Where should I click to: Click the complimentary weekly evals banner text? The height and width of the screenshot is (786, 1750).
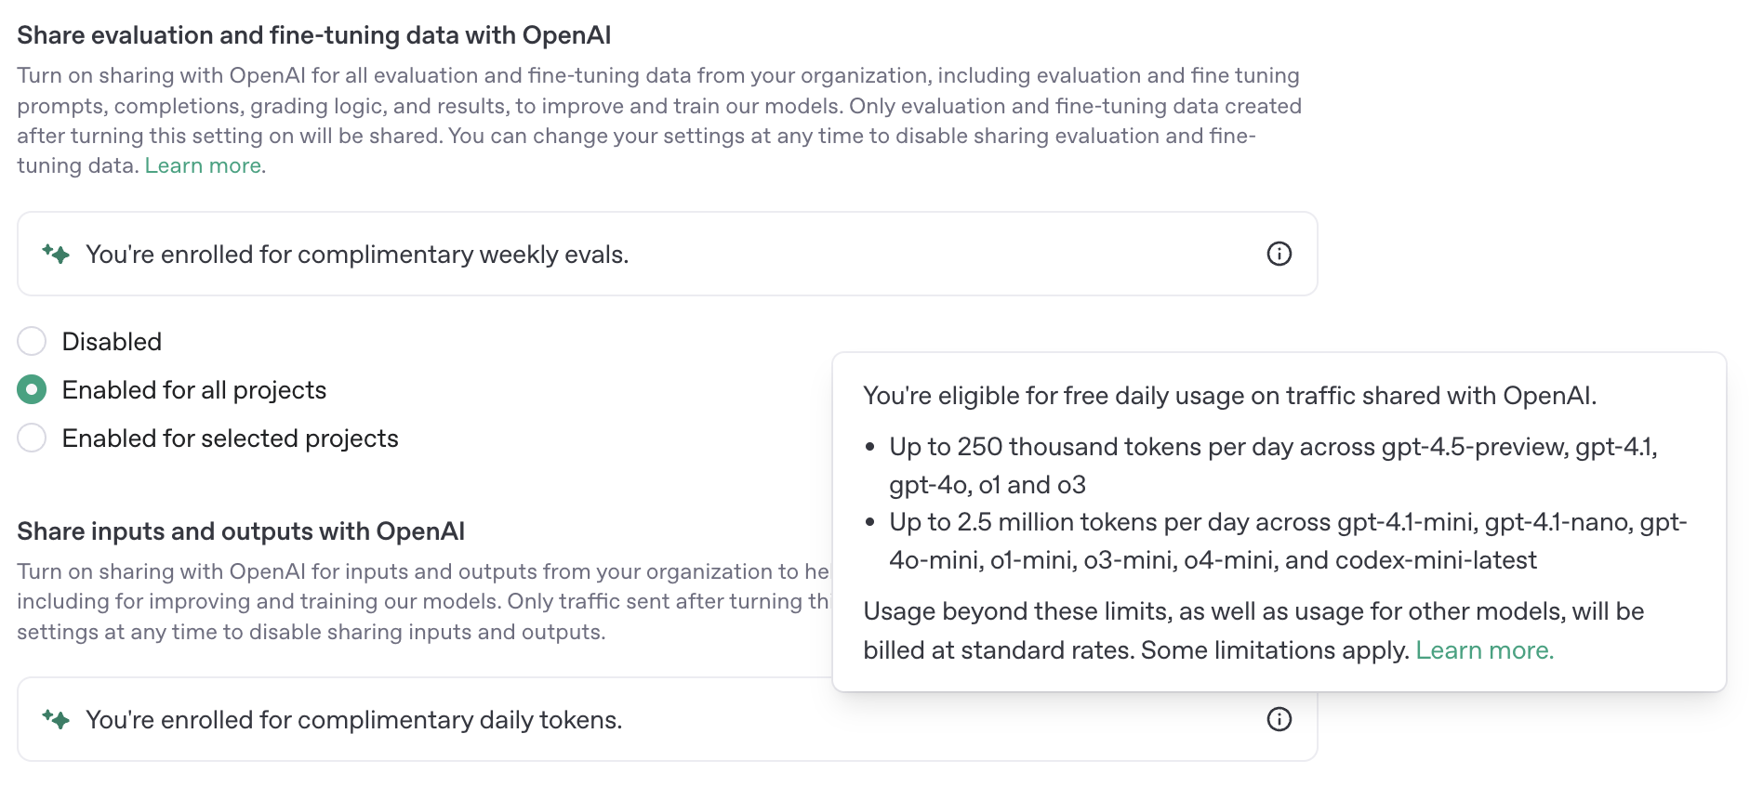point(357,255)
